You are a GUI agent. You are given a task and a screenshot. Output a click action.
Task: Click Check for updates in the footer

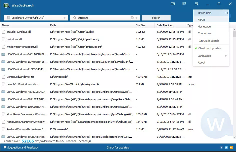tap(118, 147)
